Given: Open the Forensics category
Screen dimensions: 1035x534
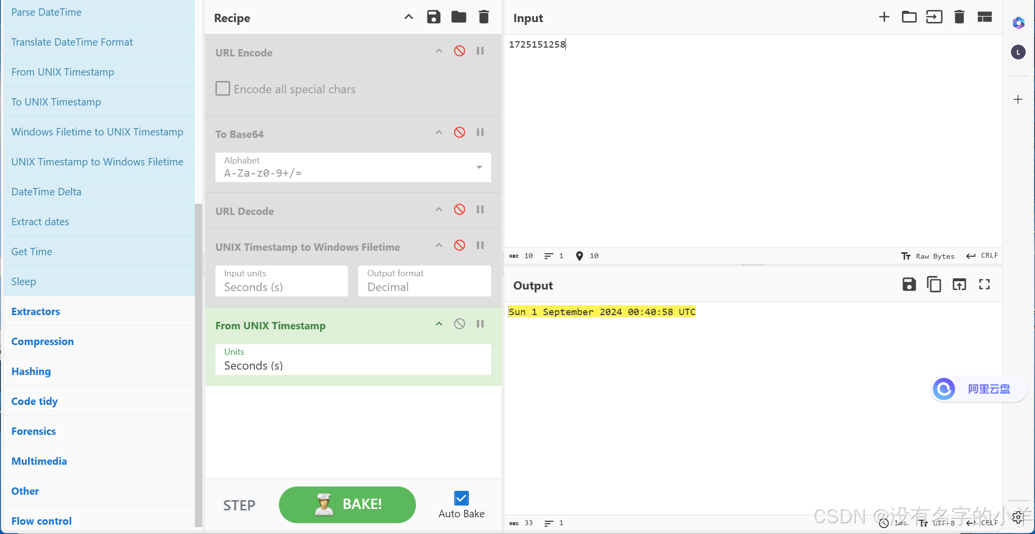Looking at the screenshot, I should pos(33,431).
